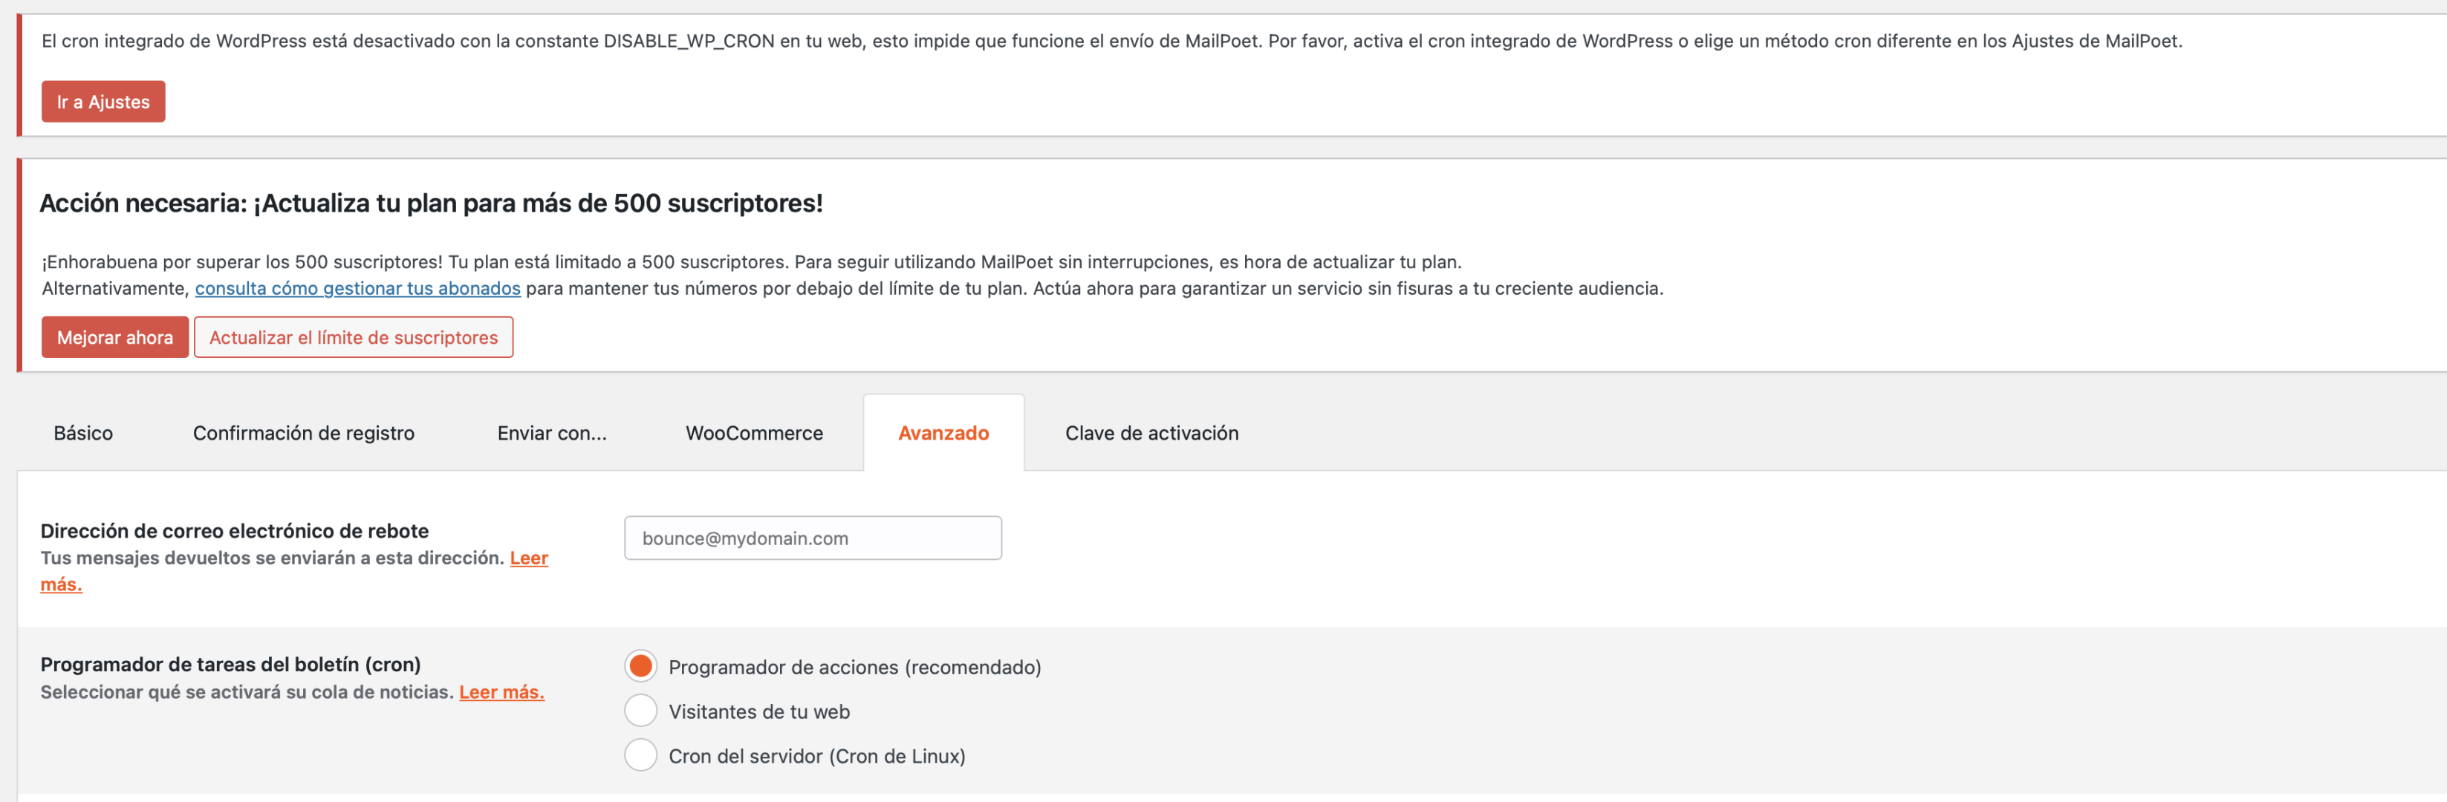This screenshot has height=802, width=2447.
Task: Choose 'Cron del servidor (Cron de Linux)' option
Action: point(640,755)
